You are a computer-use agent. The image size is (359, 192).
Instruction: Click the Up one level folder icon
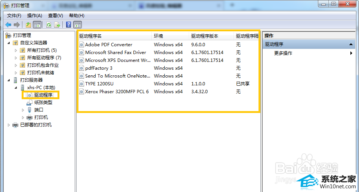click(28, 25)
